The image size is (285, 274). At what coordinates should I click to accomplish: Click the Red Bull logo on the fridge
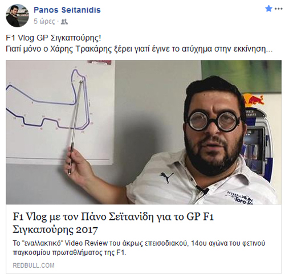click(254, 100)
